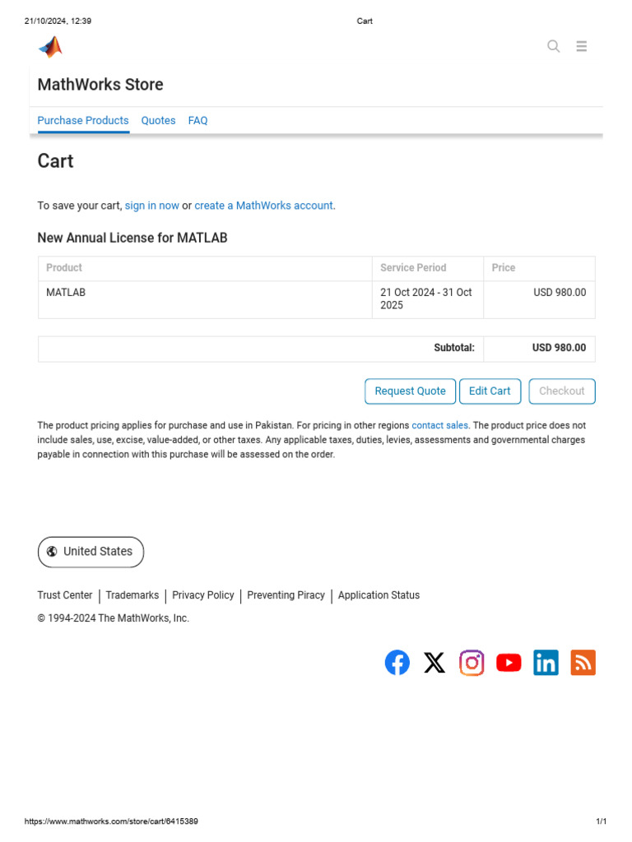Open the United States region selector
632x842 pixels.
click(91, 552)
